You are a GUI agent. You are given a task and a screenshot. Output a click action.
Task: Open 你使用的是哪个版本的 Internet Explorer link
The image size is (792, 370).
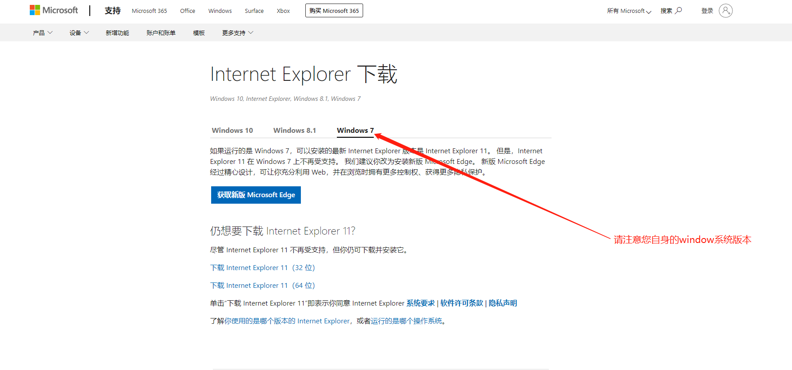tap(287, 321)
